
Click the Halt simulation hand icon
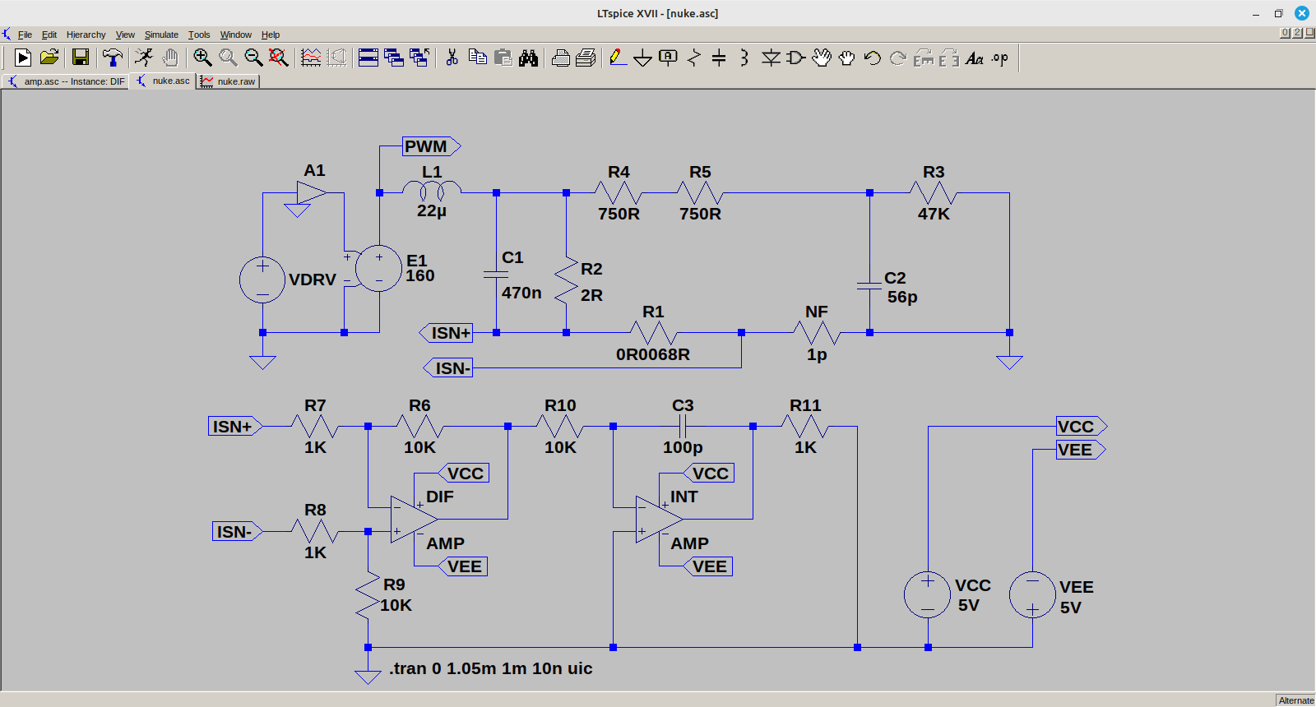(170, 58)
